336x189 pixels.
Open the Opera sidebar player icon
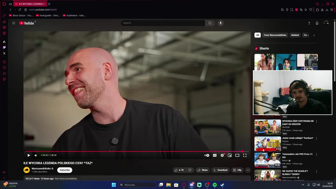click(x=4, y=62)
